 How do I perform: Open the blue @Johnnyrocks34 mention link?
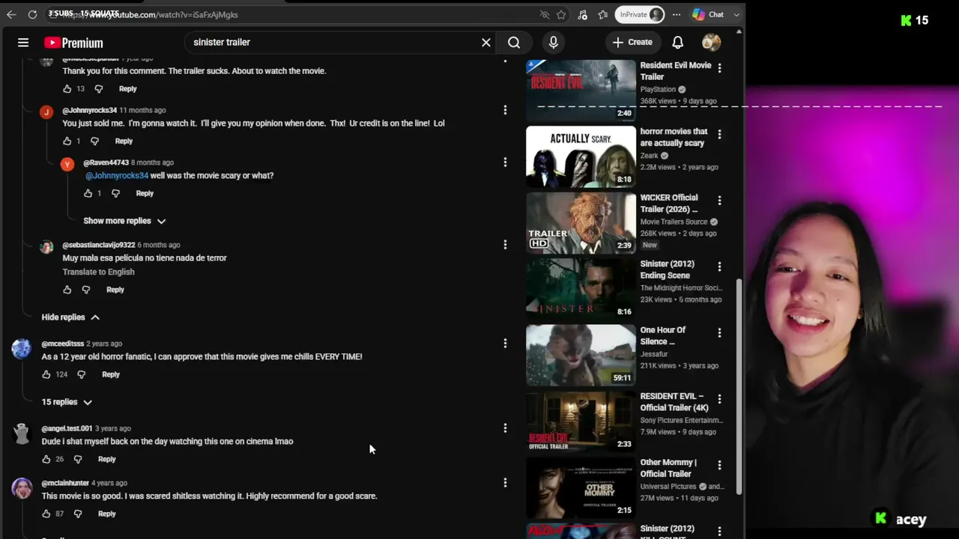tap(117, 175)
